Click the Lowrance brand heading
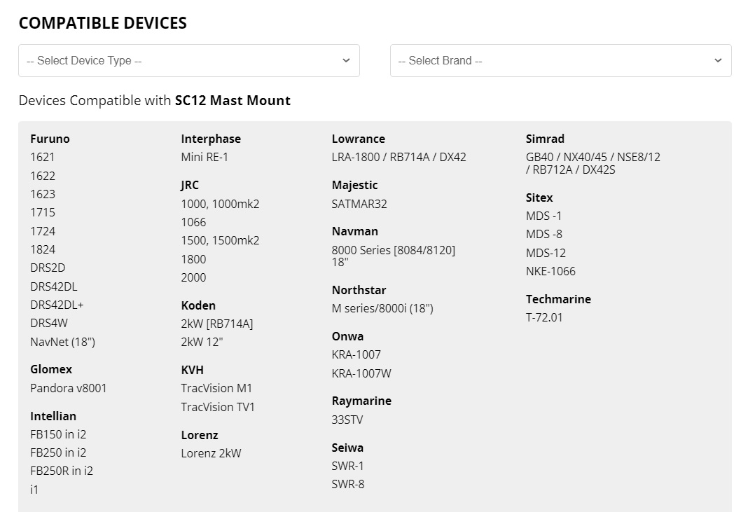Screen dimensions: 741x512 (x=358, y=139)
